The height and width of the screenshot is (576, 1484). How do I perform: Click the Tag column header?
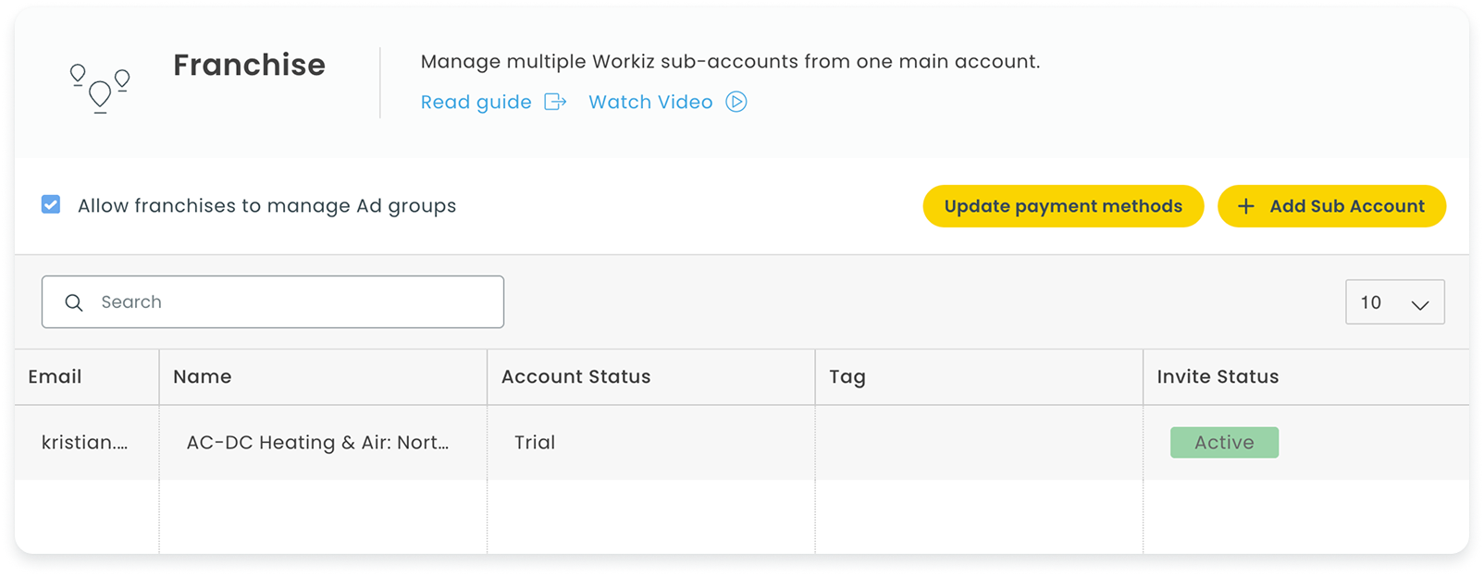[x=847, y=376]
